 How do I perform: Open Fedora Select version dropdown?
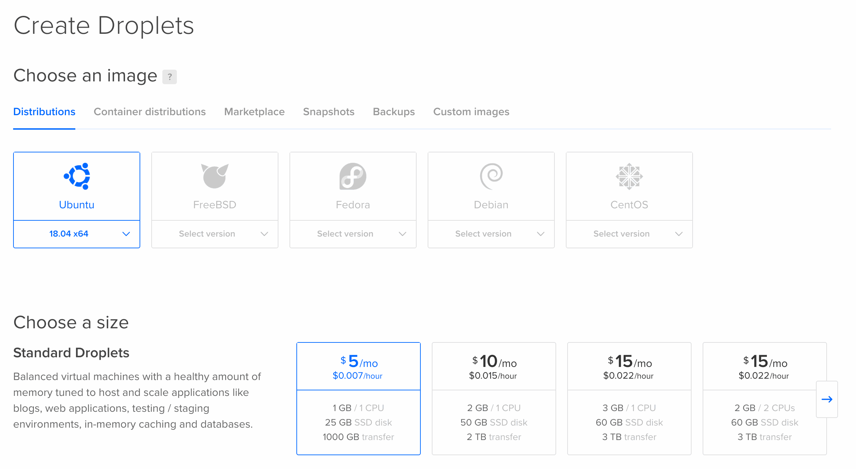pyautogui.click(x=353, y=234)
